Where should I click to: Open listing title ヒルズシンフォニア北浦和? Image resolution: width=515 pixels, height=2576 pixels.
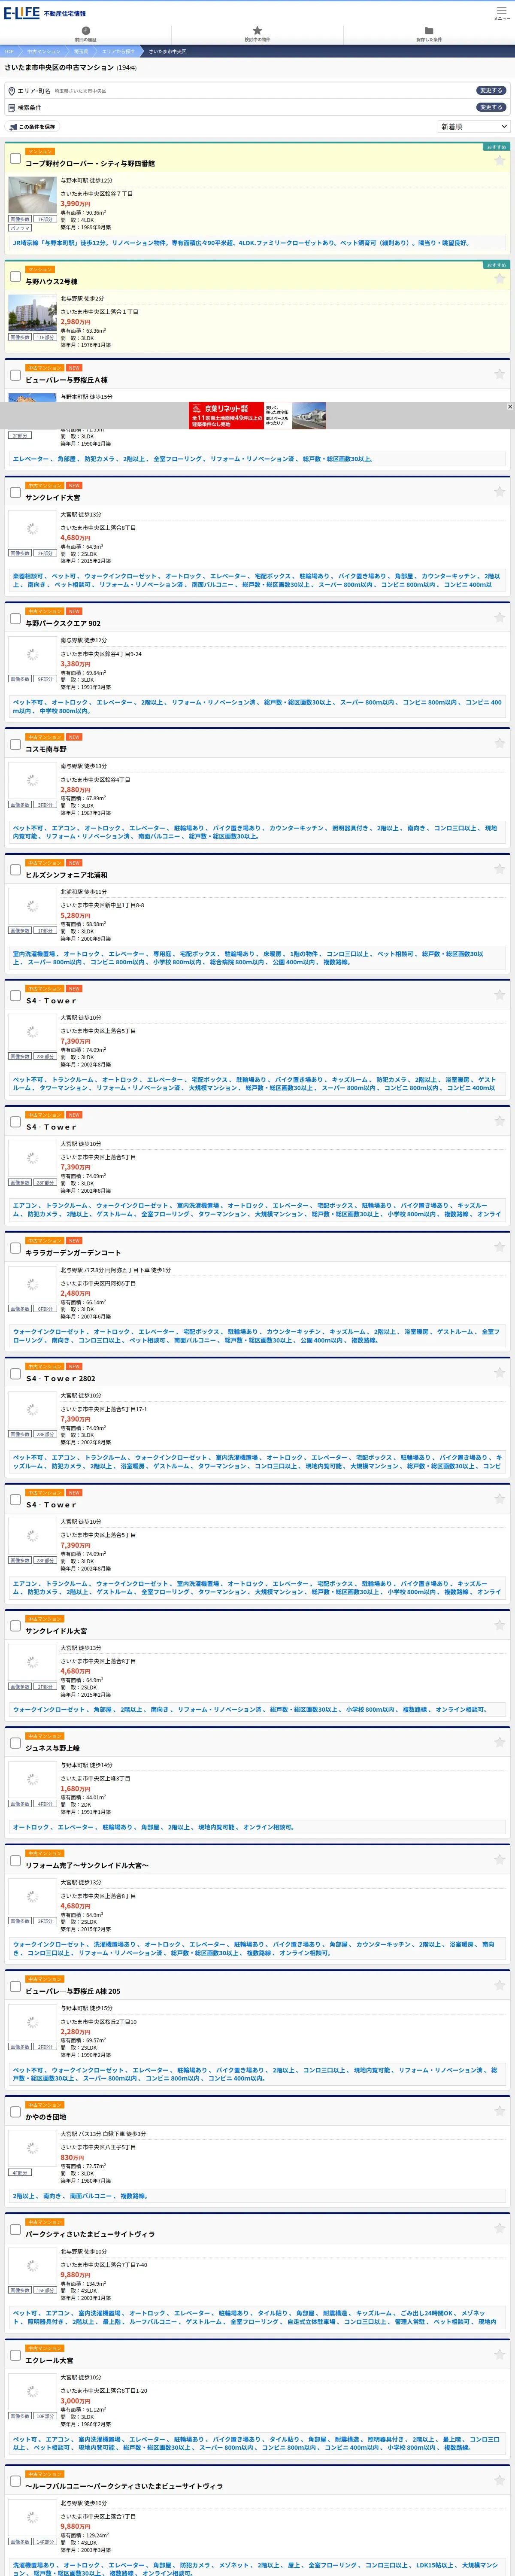(66, 875)
